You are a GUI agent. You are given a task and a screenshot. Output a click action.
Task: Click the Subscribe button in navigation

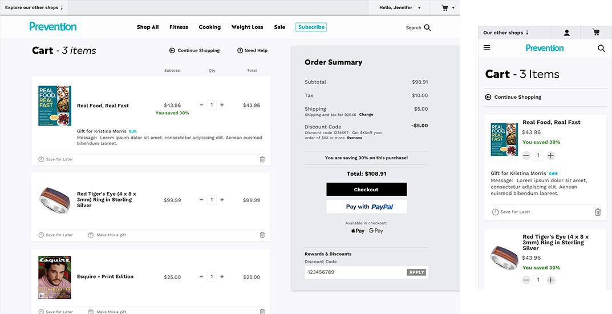pyautogui.click(x=311, y=27)
